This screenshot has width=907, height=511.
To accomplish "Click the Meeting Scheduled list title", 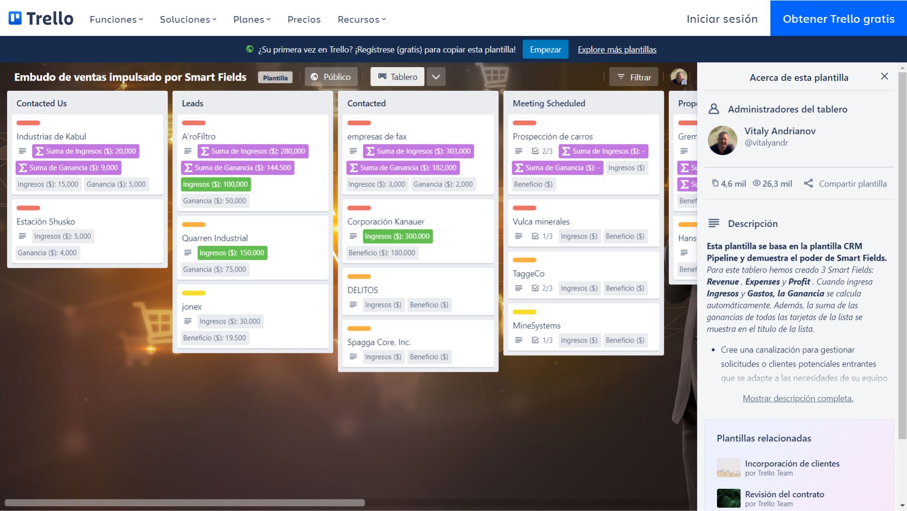I will pos(549,103).
